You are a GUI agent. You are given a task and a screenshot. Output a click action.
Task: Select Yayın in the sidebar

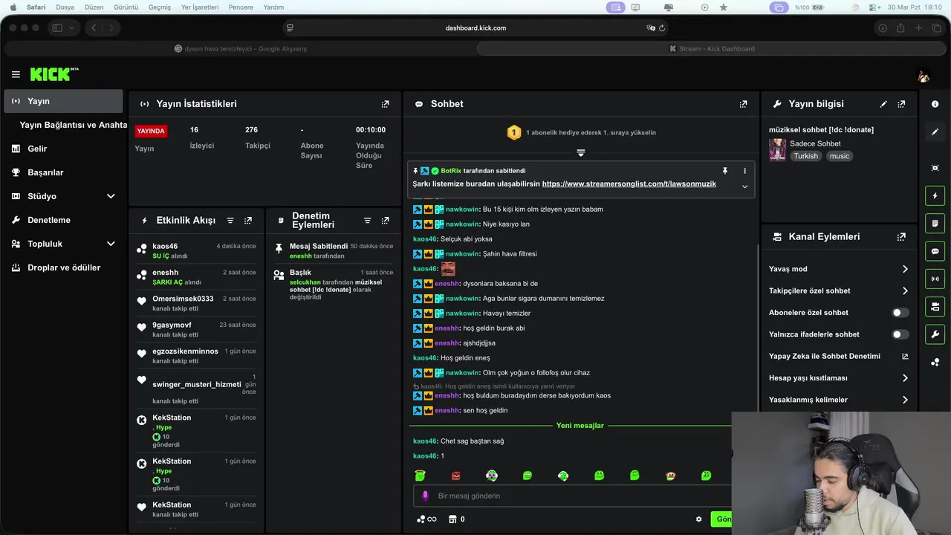tap(63, 101)
